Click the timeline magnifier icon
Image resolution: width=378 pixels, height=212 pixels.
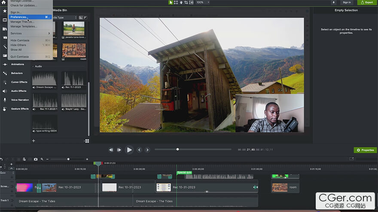point(42,159)
